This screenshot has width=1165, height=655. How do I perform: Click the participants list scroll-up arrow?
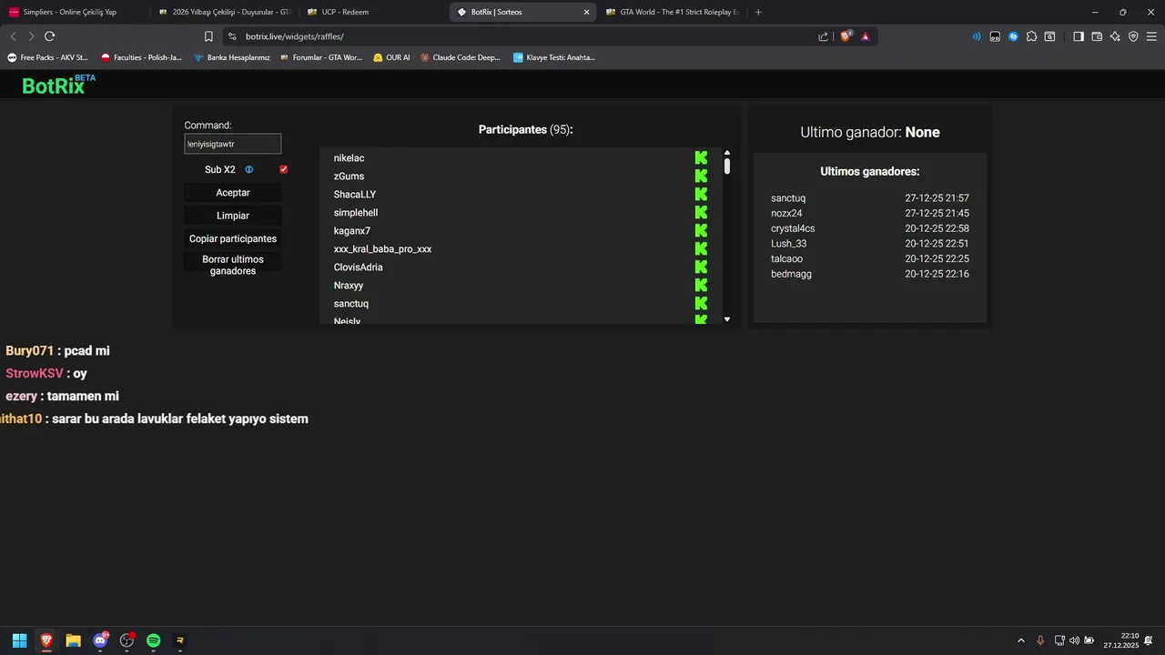click(x=727, y=153)
